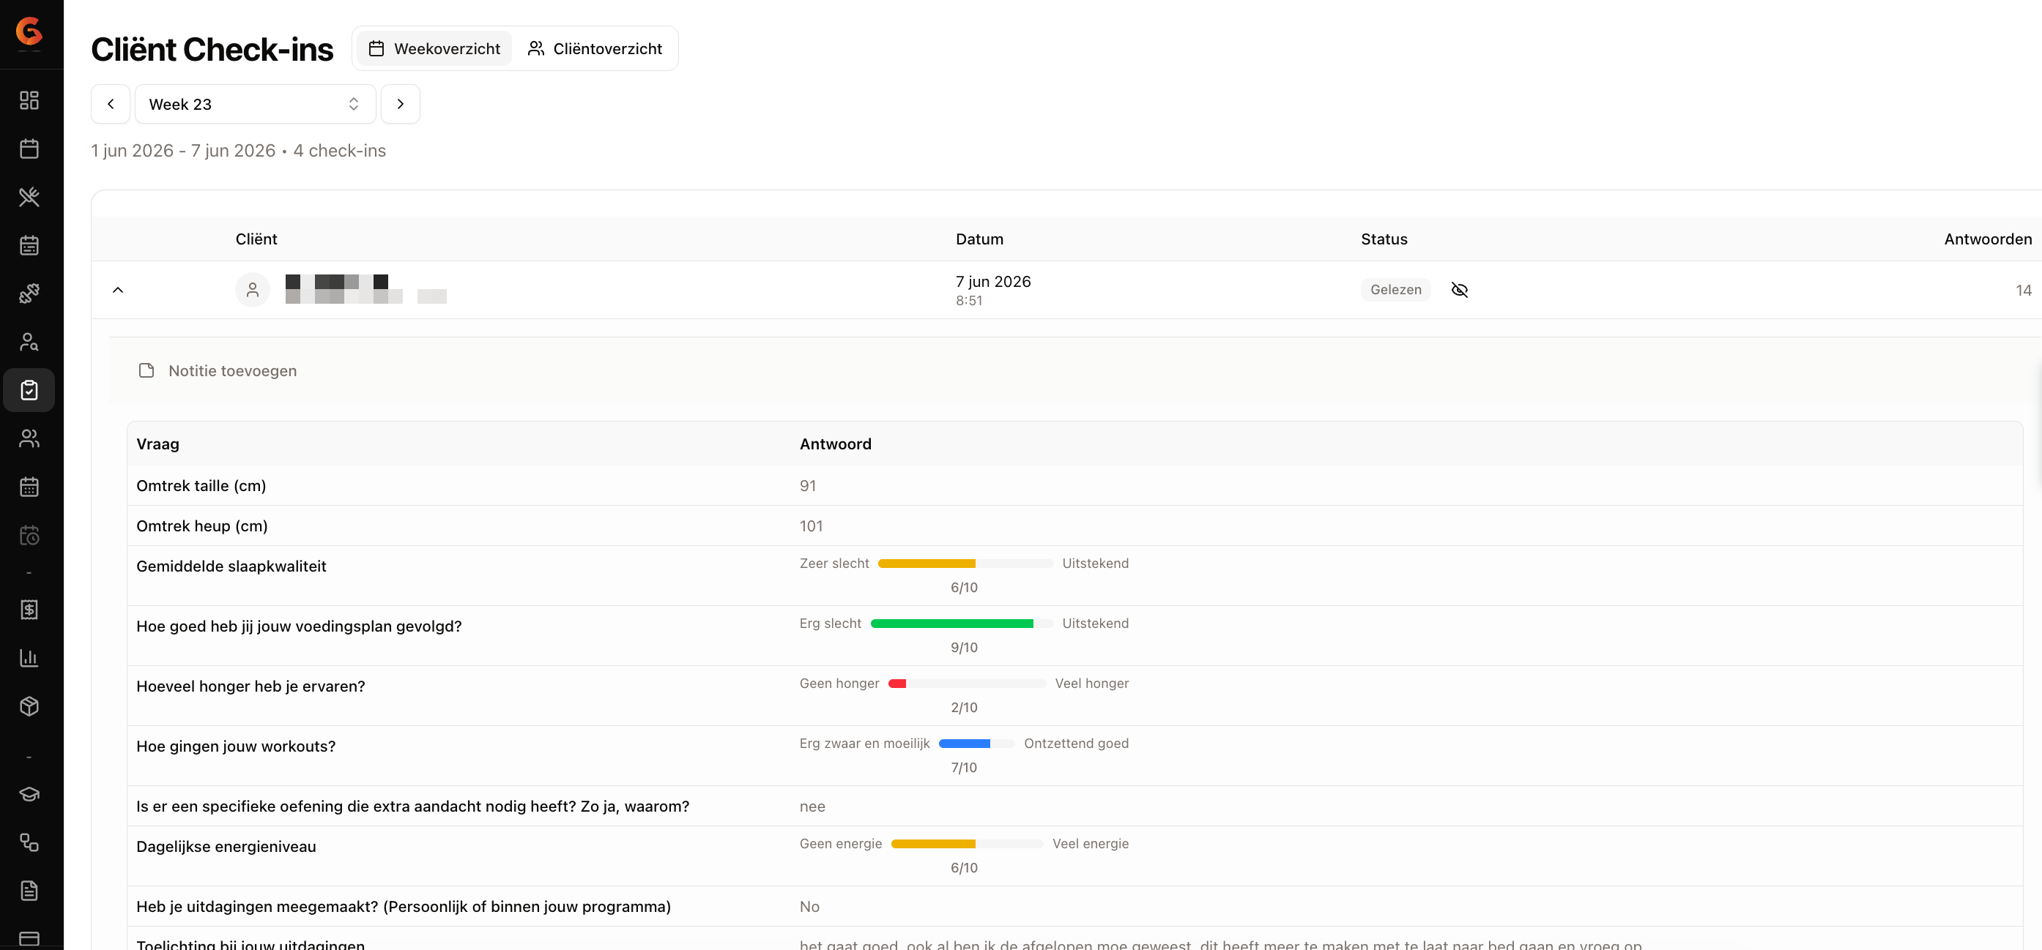
Task: Click the 'Omtrek heup (cm)' question
Action: coord(202,526)
